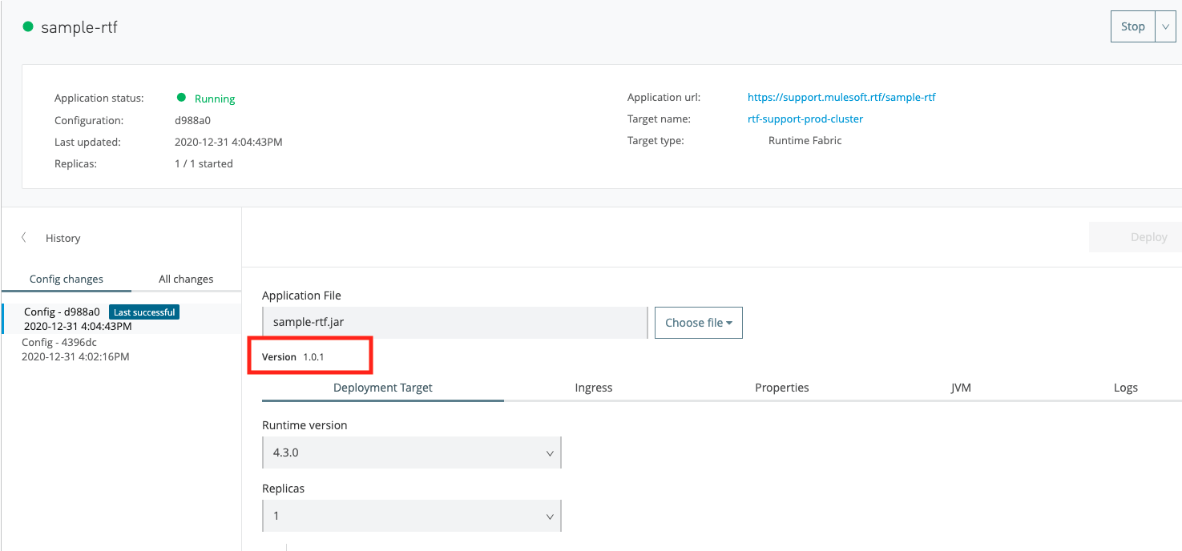This screenshot has width=1182, height=551.
Task: Open the Stop button dropdown arrow
Action: tap(1165, 26)
